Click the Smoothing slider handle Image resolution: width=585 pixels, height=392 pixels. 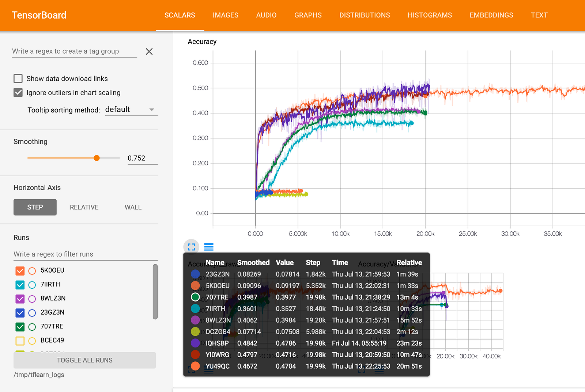pos(97,158)
